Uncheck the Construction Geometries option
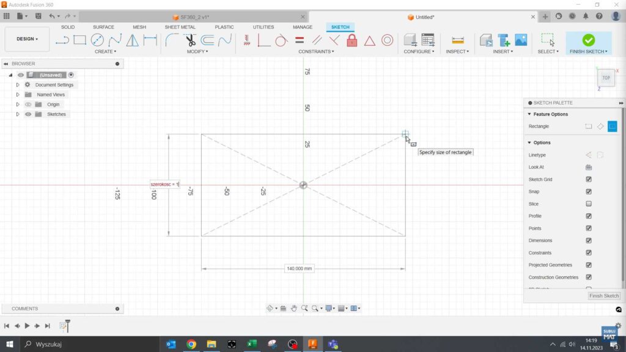The width and height of the screenshot is (626, 352). 589,277
